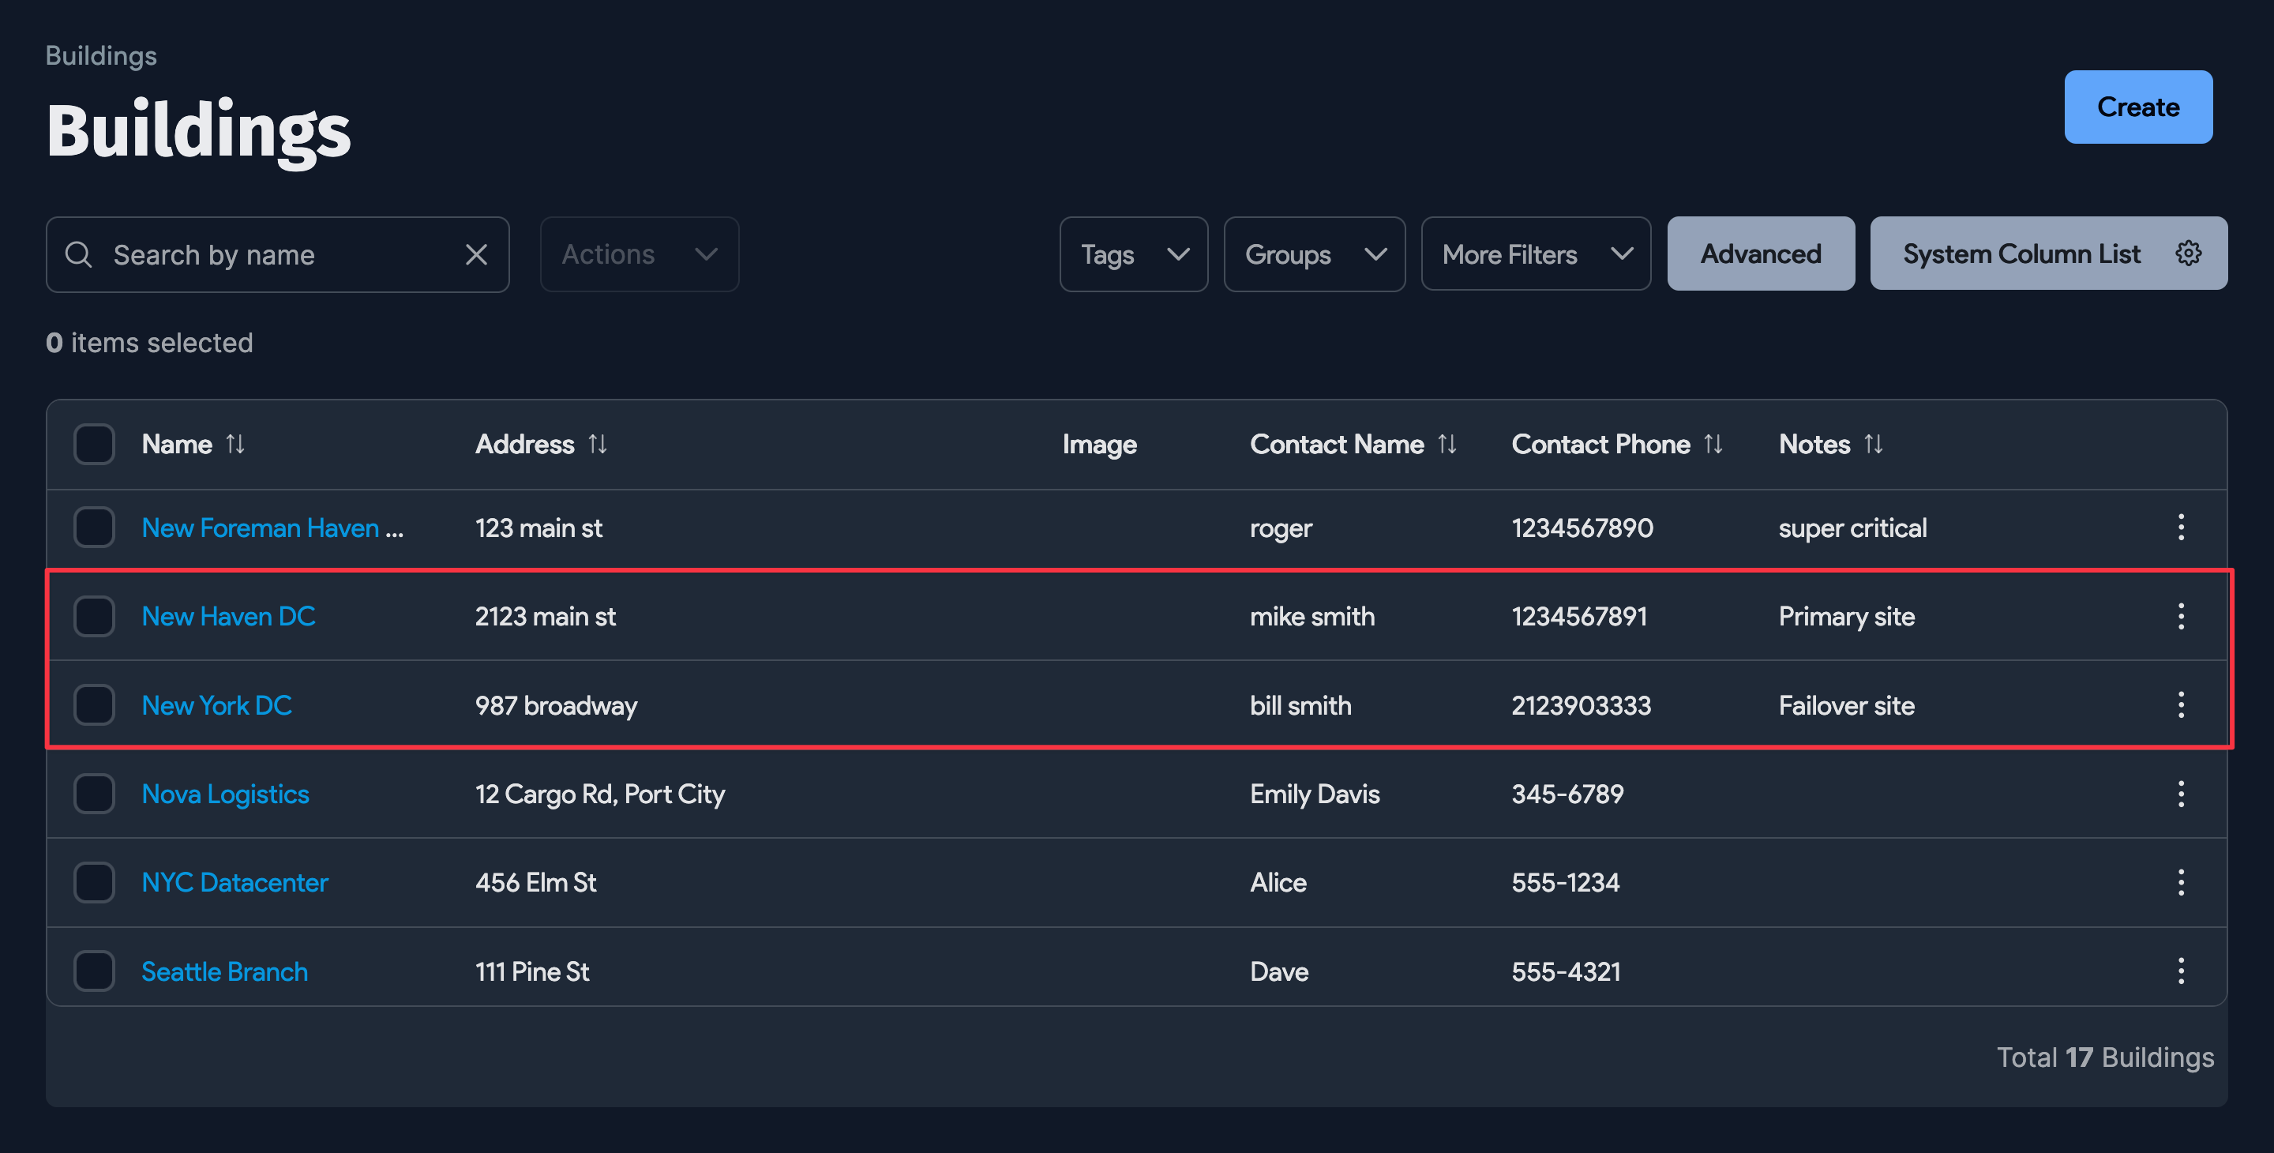This screenshot has width=2274, height=1153.
Task: Clear the search box with the X icon
Action: [x=477, y=254]
